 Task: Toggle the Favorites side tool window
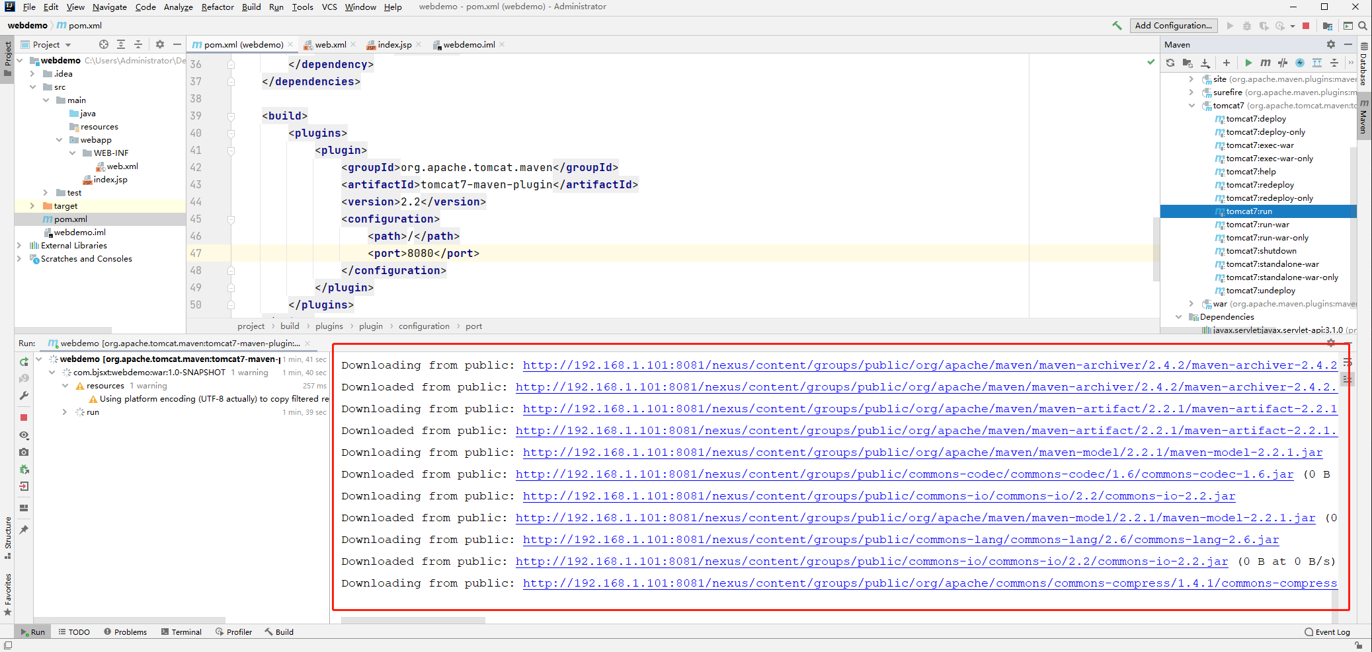7,594
